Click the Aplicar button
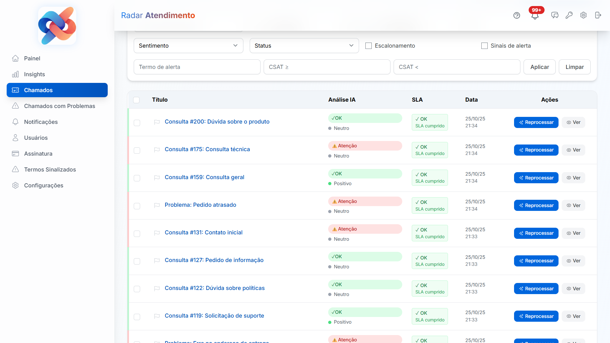Viewport: 610px width, 343px height. (539, 67)
